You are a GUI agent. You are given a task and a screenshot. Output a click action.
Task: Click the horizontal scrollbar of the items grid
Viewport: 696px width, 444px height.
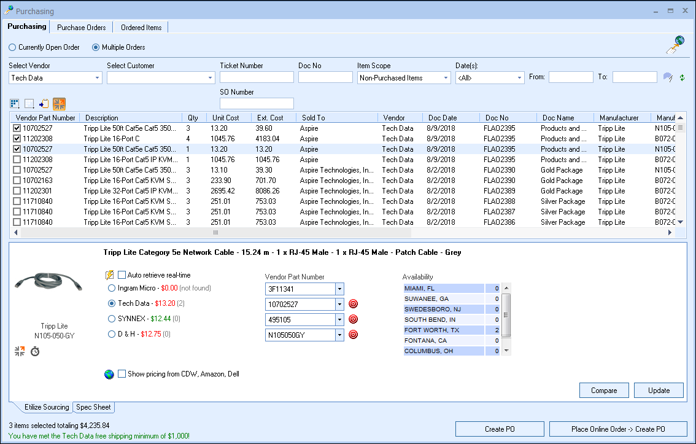[x=215, y=233]
